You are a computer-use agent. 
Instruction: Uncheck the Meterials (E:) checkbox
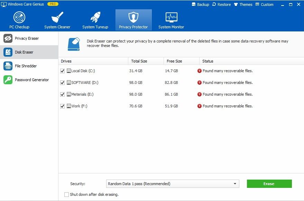63,94
